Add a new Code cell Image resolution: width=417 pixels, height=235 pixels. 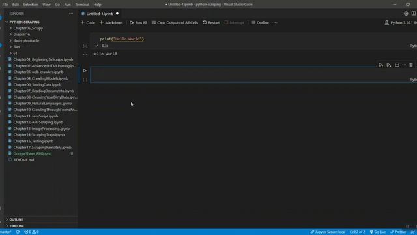pos(88,23)
